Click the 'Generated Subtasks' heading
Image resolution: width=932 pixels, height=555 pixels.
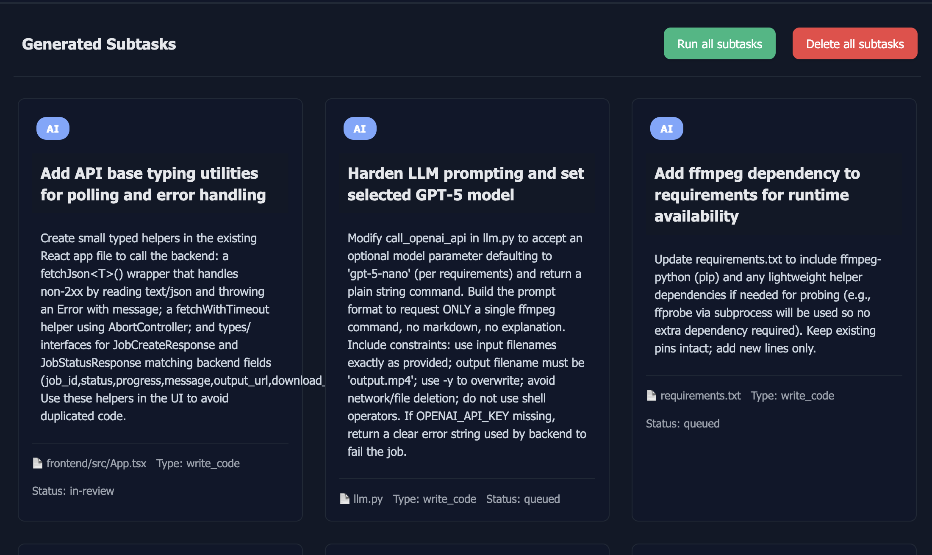[99, 43]
